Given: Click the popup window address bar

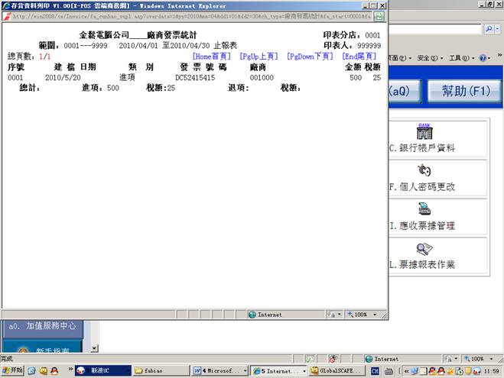Looking at the screenshot, I should 193,15.
